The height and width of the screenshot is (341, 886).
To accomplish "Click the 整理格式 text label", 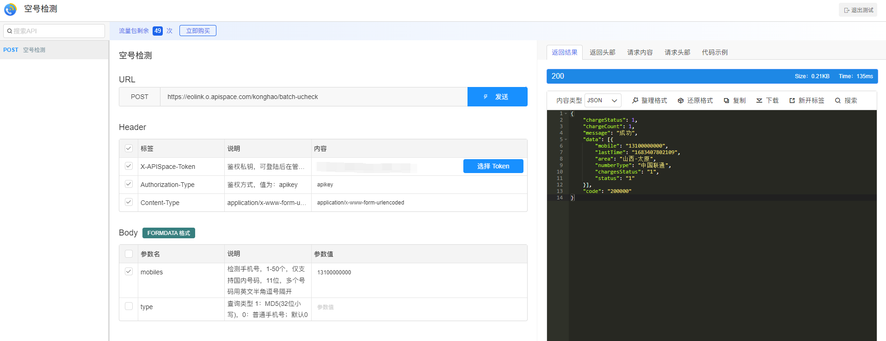I will [654, 100].
